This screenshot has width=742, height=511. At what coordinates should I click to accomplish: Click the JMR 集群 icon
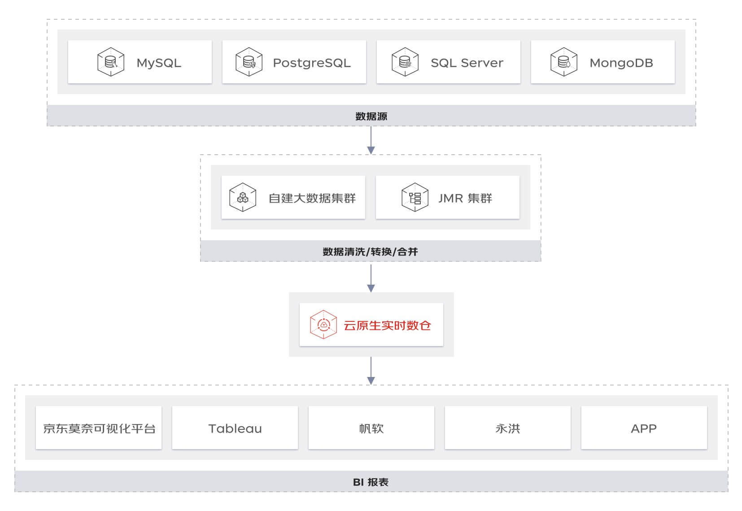[x=415, y=197]
